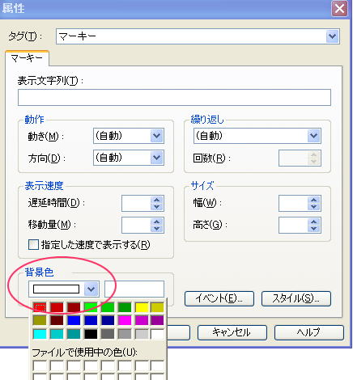Viewport: 353px width, 380px height.
Task: Click the イベント(E)... button
Action: pyautogui.click(x=219, y=298)
